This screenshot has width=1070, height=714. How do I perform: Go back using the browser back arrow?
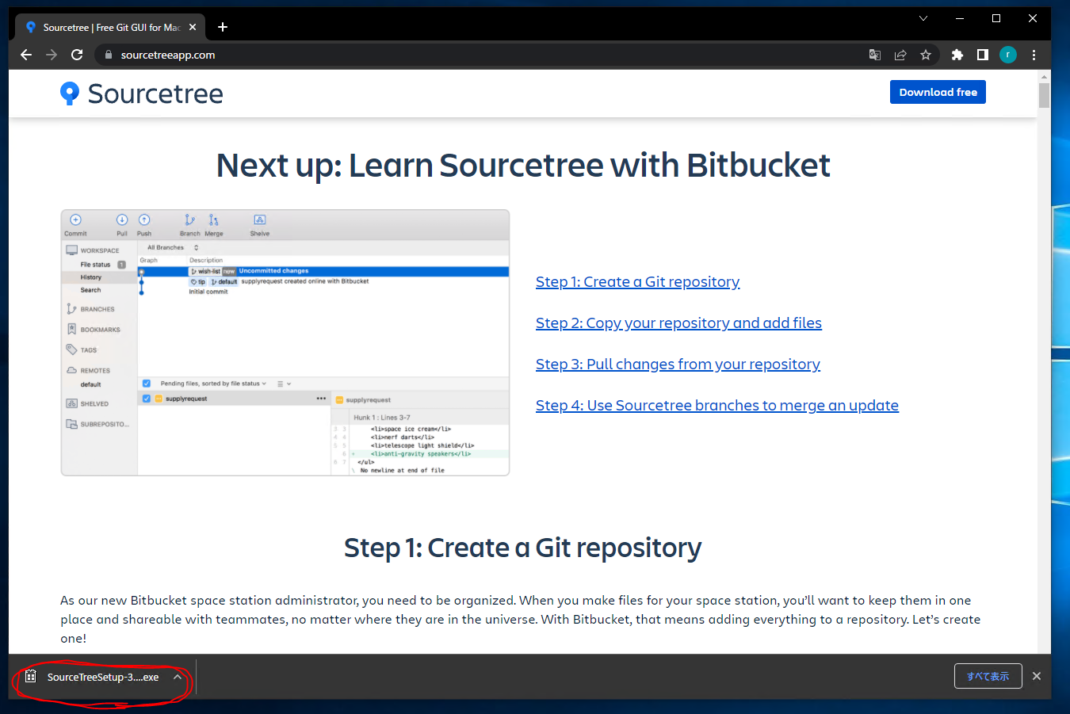[x=26, y=55]
